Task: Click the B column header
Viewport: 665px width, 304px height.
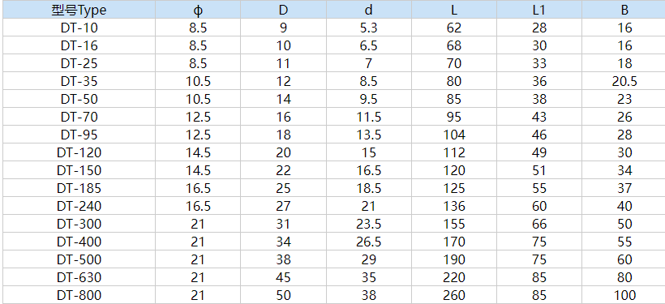Action: (624, 11)
